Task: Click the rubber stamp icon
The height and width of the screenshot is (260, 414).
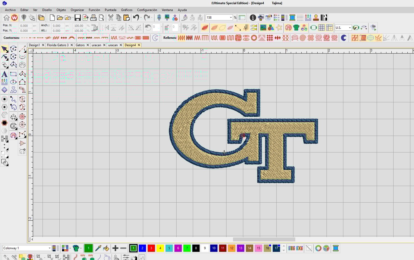Action: 316,18
